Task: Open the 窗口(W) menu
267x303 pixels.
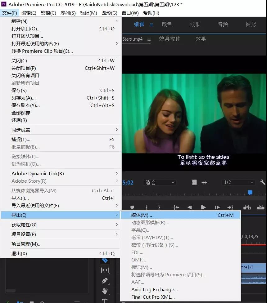Action: pyautogui.click(x=130, y=13)
